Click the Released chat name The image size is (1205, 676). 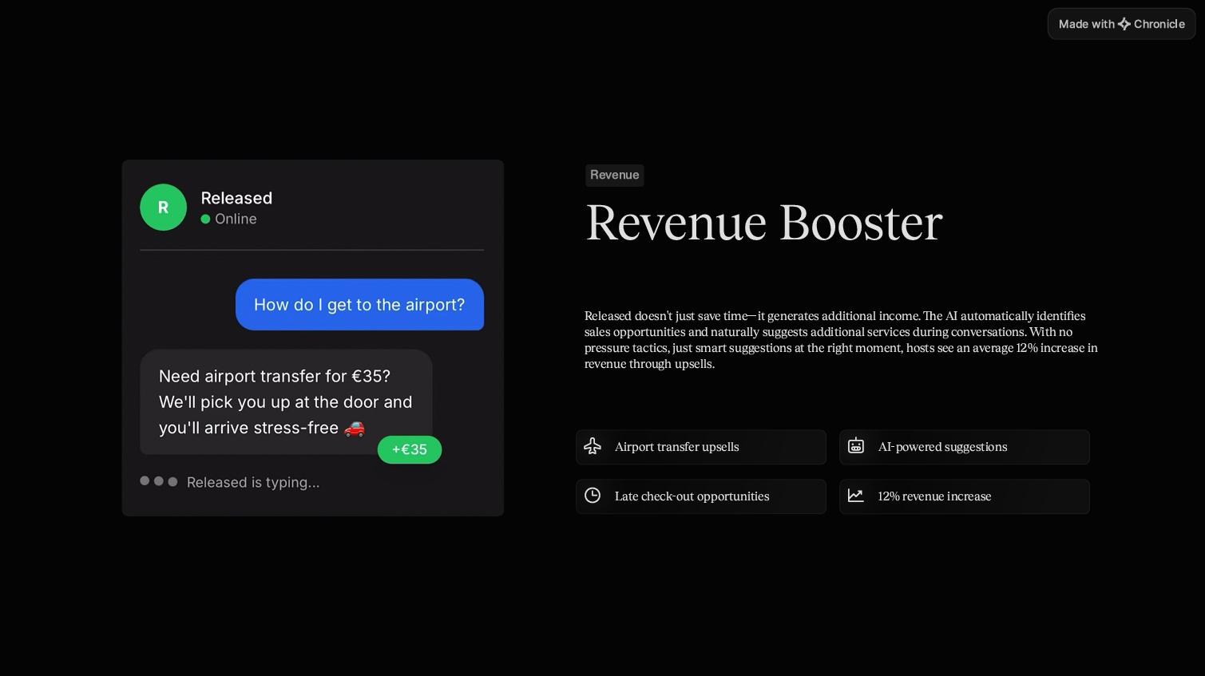point(236,198)
